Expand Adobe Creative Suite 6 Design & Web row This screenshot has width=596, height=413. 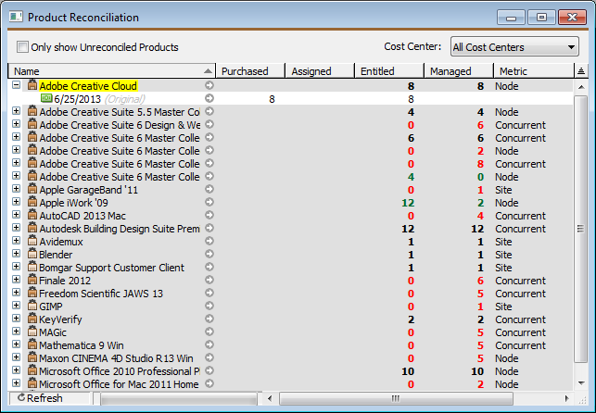[x=16, y=124]
